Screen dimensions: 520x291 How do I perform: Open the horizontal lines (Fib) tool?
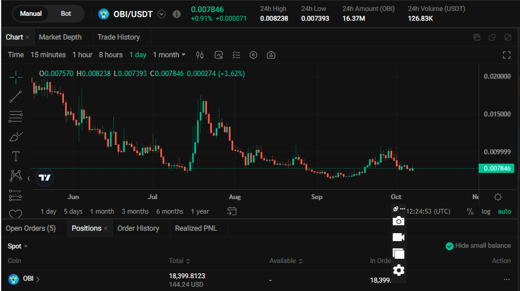tap(16, 116)
